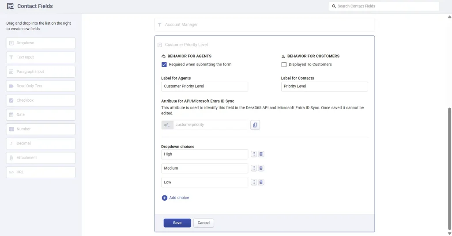The height and width of the screenshot is (236, 452).
Task: Click the customerpriority attribute field
Action: [x=211, y=125]
